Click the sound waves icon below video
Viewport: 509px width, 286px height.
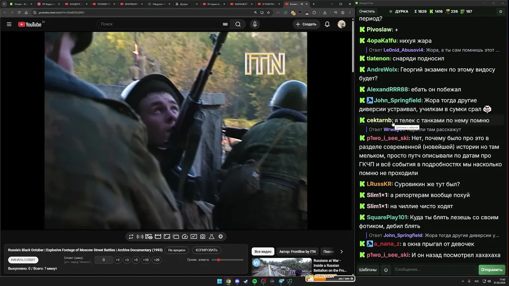pyautogui.click(x=140, y=237)
